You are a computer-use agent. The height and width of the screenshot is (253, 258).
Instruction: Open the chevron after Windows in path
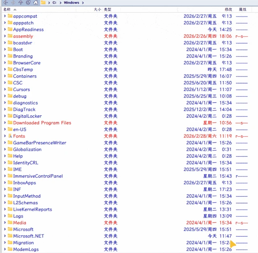tap(83, 3)
